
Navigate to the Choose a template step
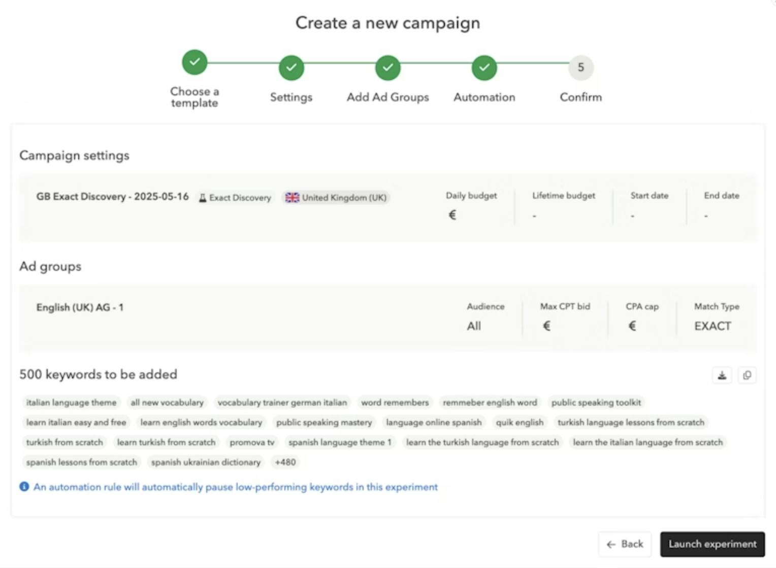tap(194, 97)
